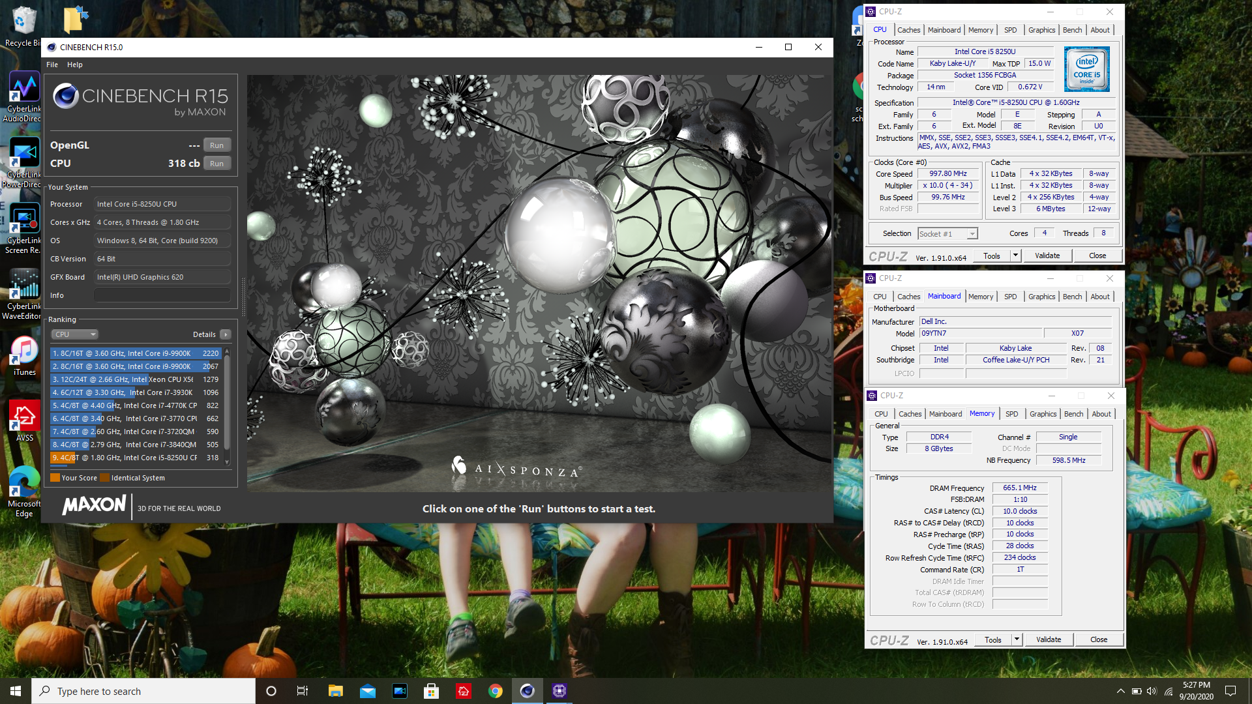Open Tools dropdown arrow in bottom CPU-Z
The image size is (1252, 704).
click(1017, 640)
